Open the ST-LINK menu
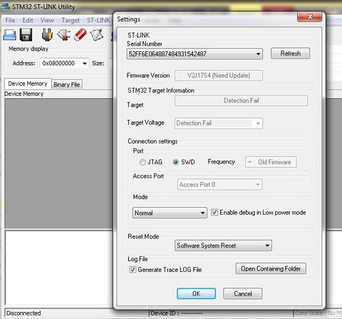Viewport: 342px width, 319px height. (98, 21)
